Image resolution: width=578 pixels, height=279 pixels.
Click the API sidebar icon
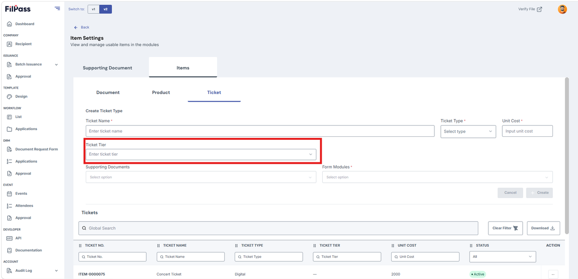click(9, 238)
